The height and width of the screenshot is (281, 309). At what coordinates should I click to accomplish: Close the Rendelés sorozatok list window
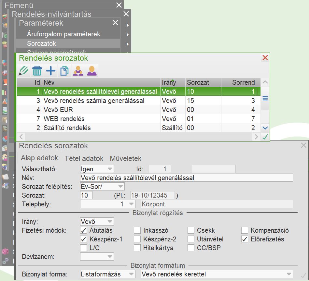(x=265, y=58)
